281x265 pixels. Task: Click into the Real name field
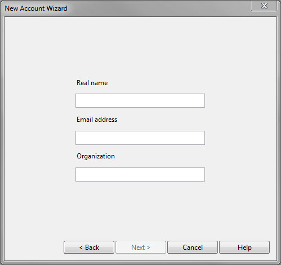point(140,101)
